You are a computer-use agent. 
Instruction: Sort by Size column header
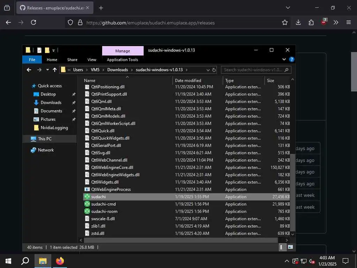coord(277,81)
